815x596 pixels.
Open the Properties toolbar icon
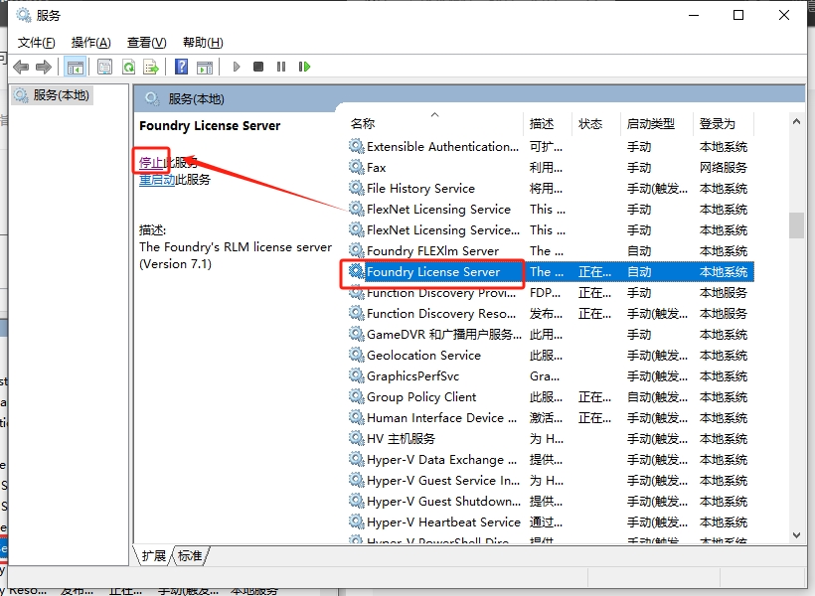(104, 67)
